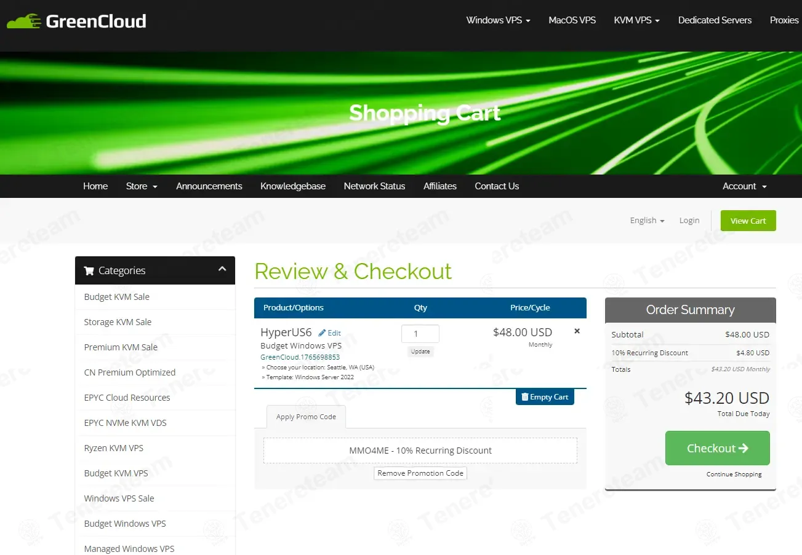Click the Remove Promotion Code button
The width and height of the screenshot is (802, 555).
coord(420,473)
